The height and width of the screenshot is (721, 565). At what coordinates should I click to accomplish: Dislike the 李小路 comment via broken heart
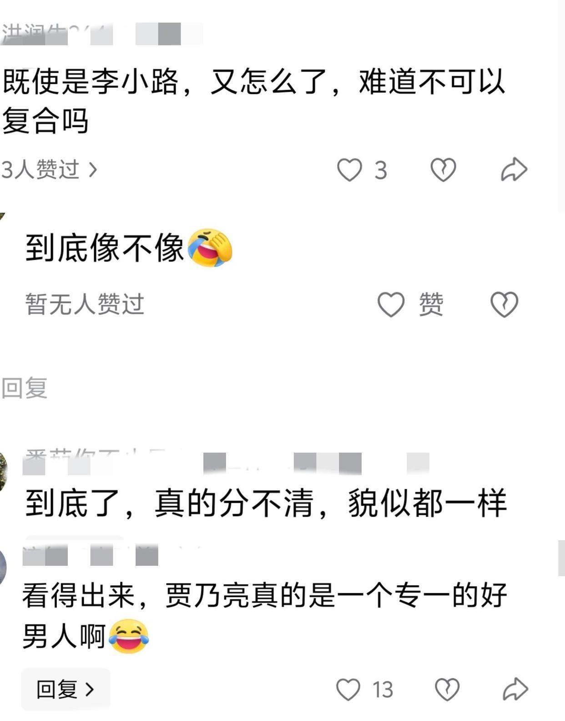click(443, 170)
